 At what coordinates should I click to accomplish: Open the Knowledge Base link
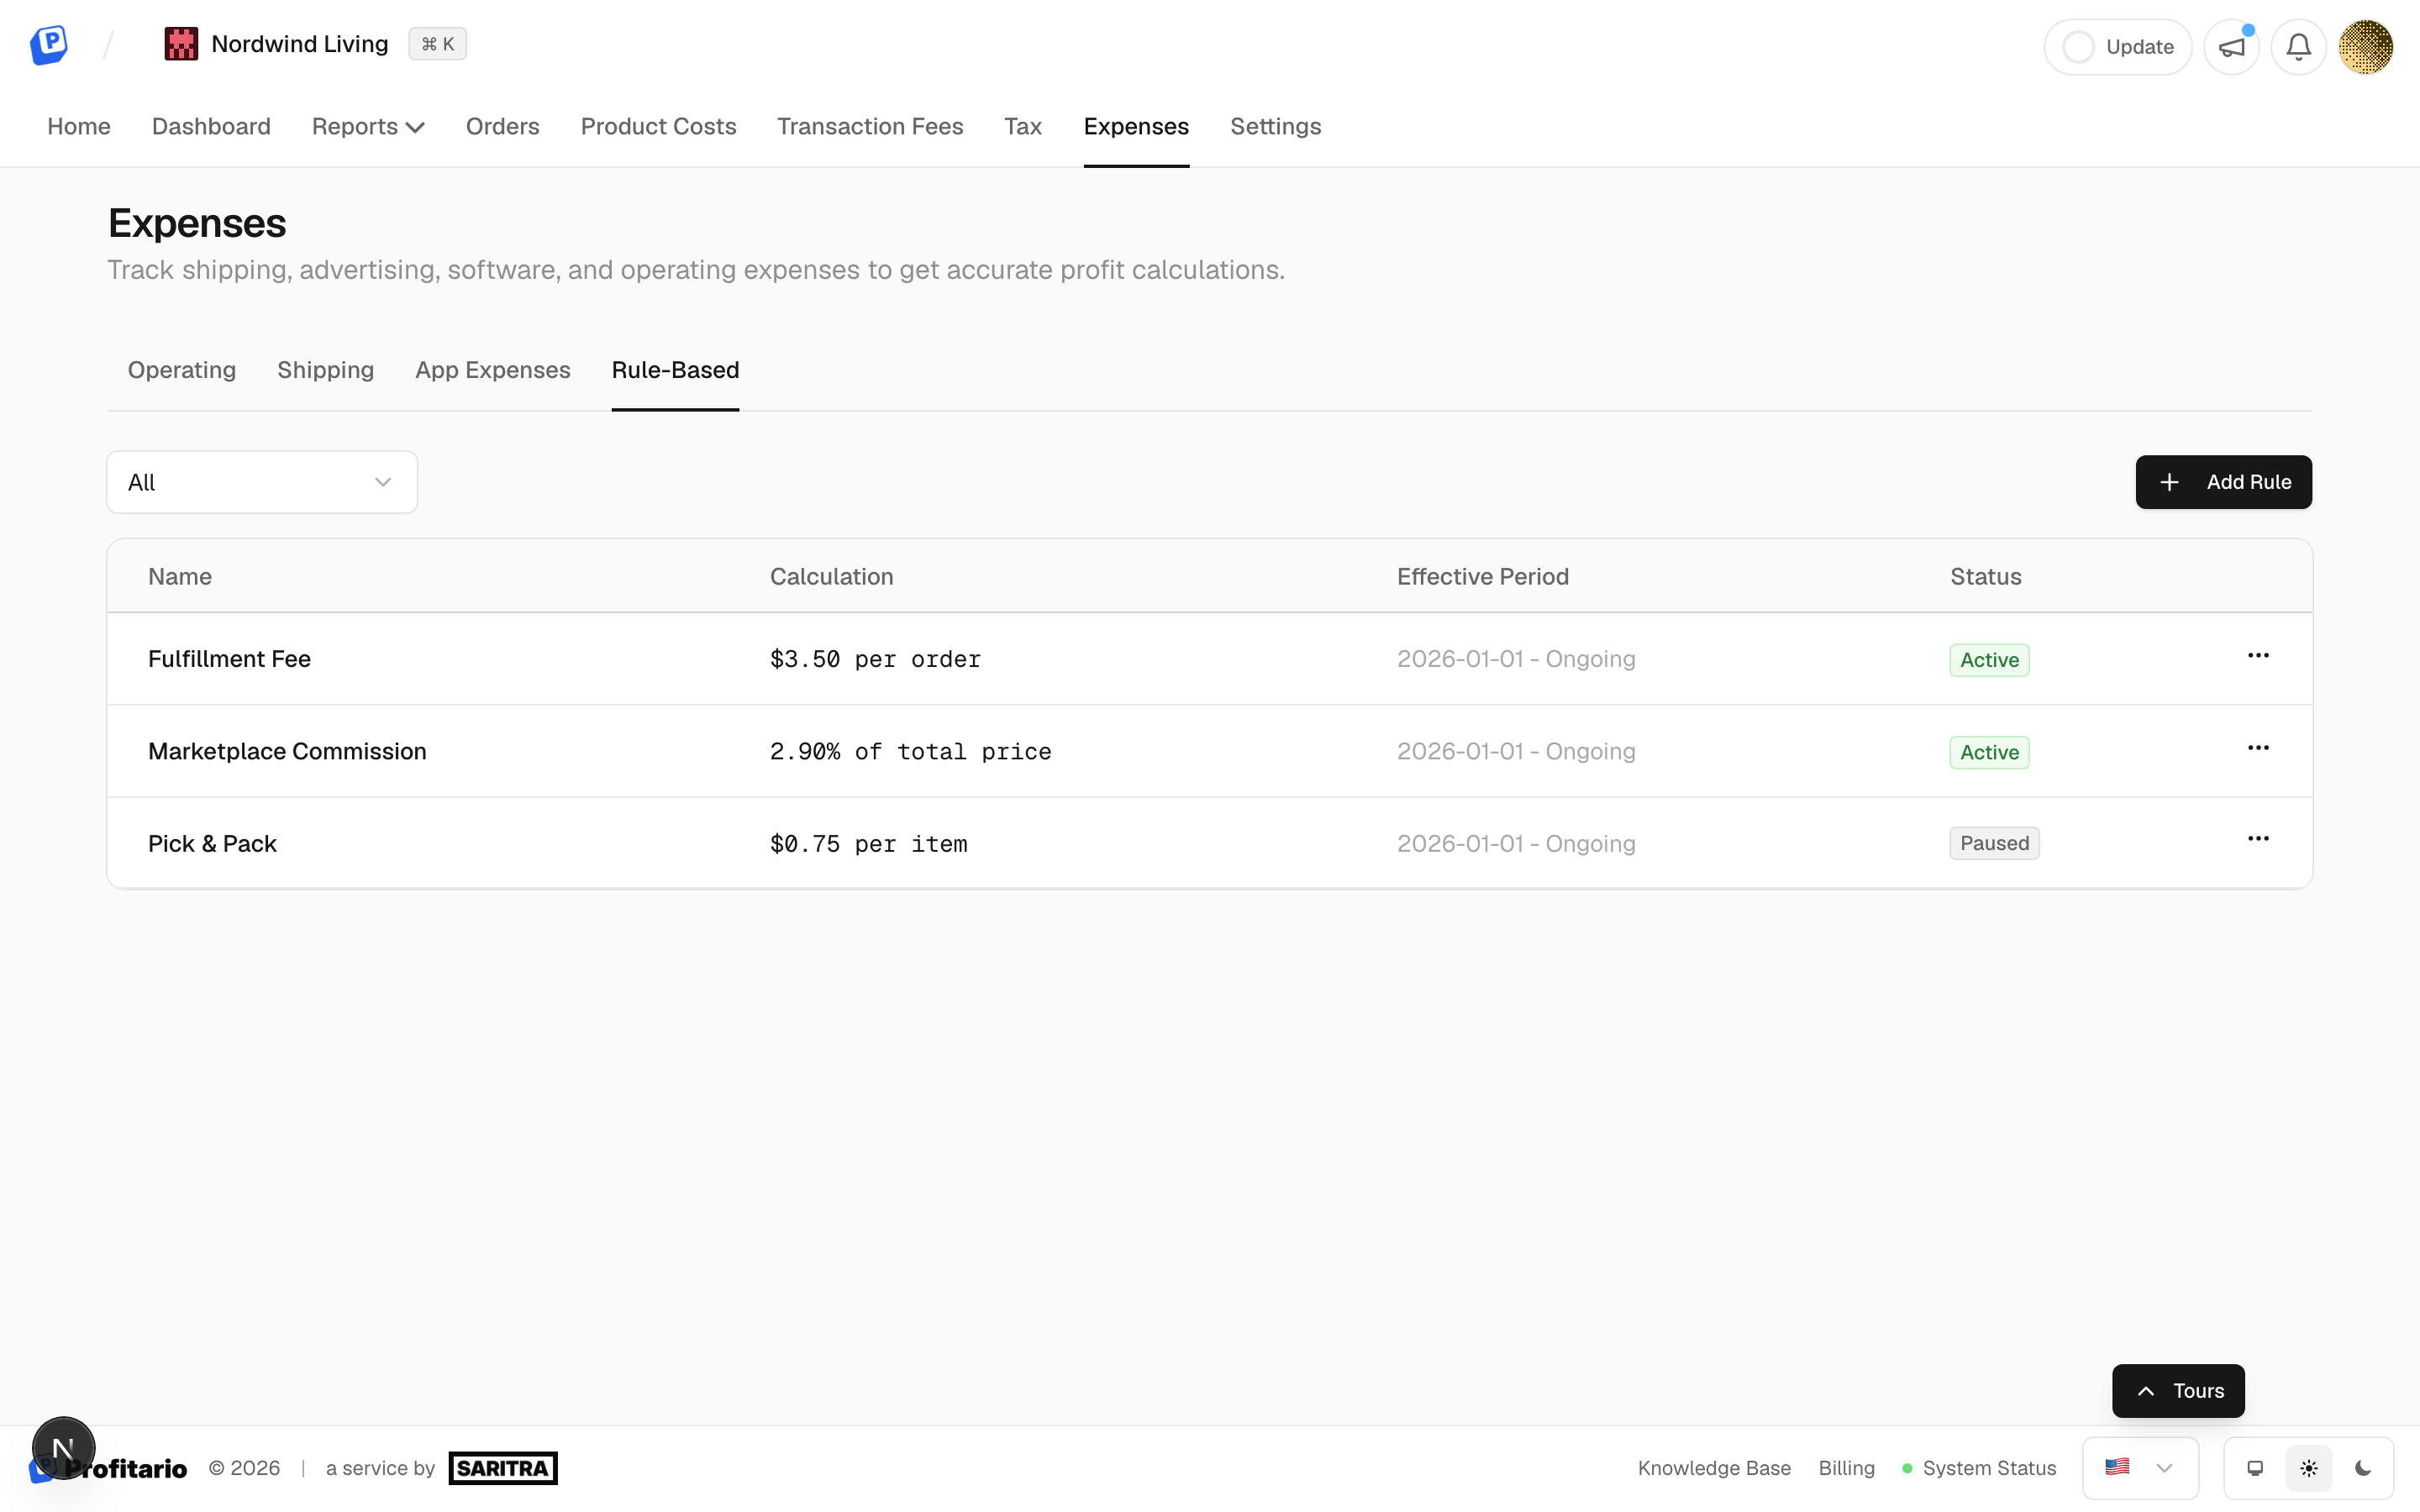pos(1714,1468)
